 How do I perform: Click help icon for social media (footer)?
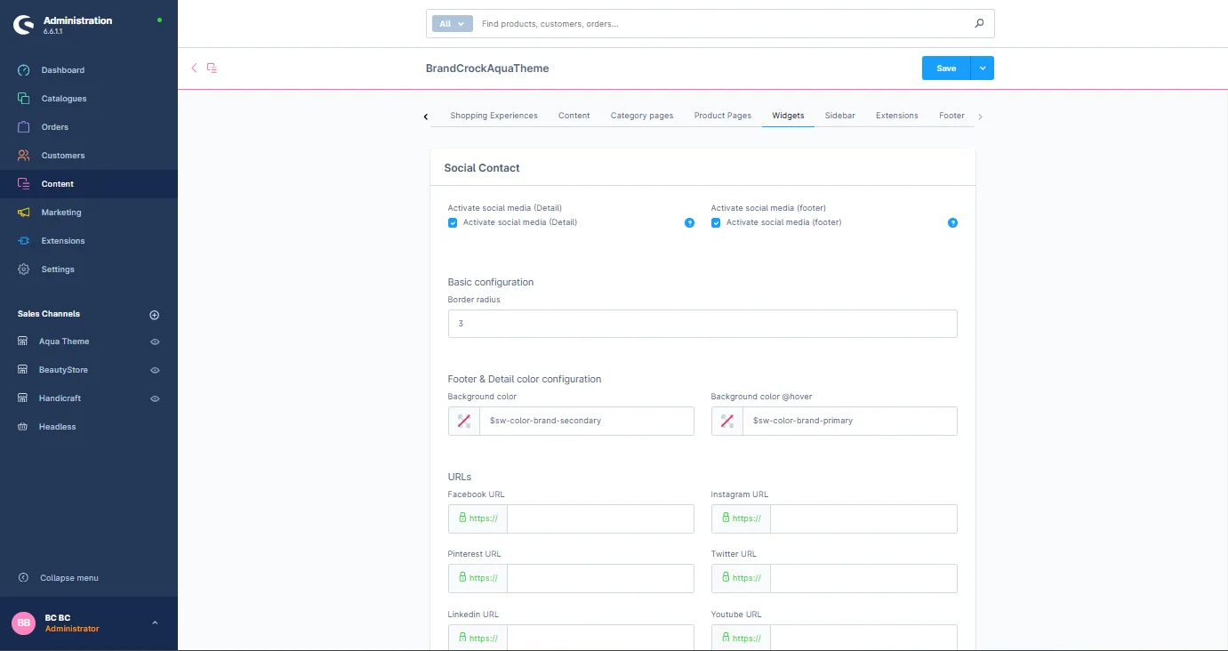click(x=952, y=223)
